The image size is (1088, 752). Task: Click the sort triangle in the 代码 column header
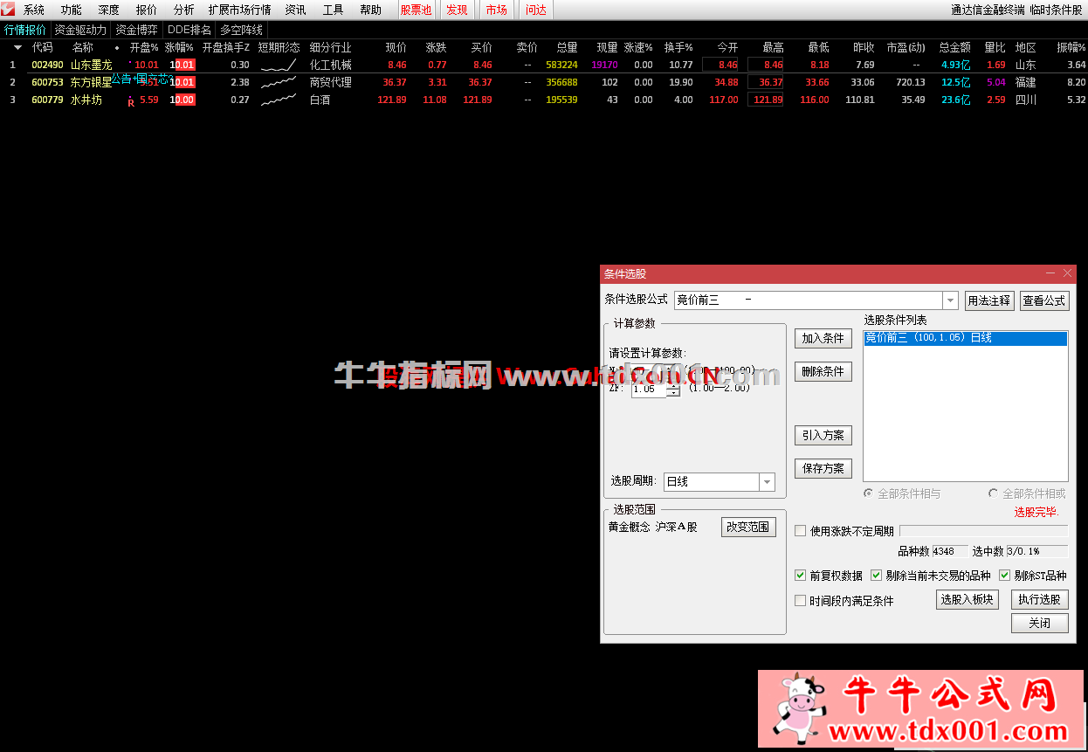17,47
